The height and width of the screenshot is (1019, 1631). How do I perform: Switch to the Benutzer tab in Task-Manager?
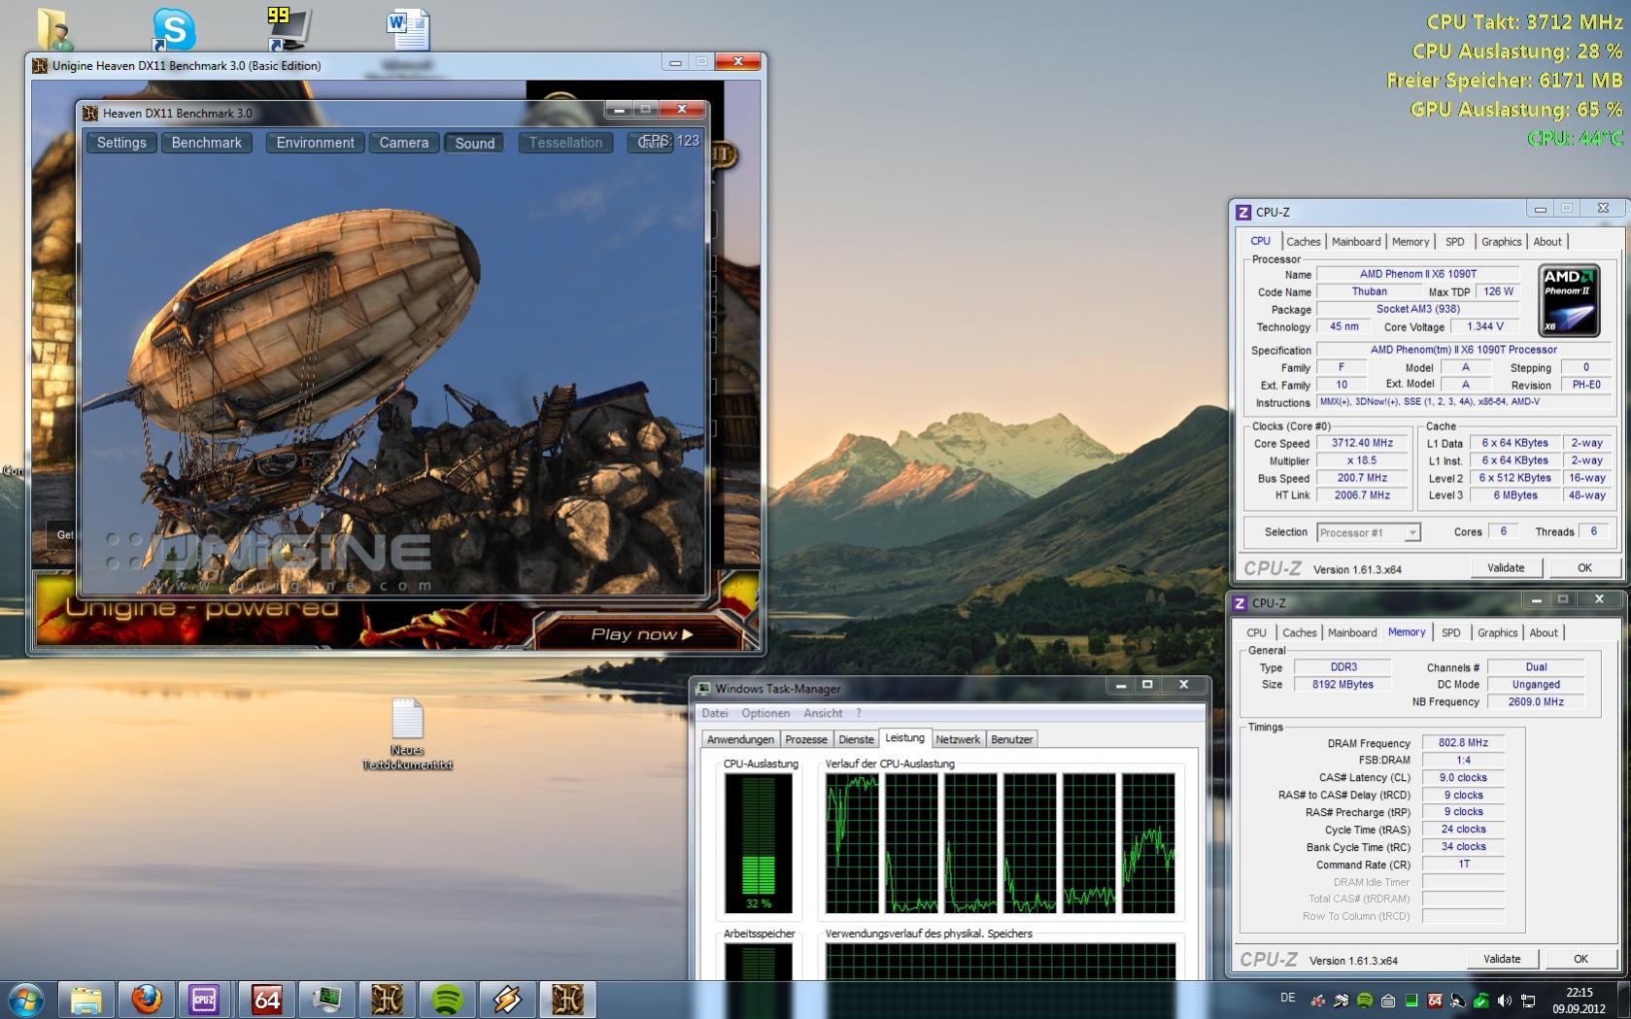(x=1011, y=739)
